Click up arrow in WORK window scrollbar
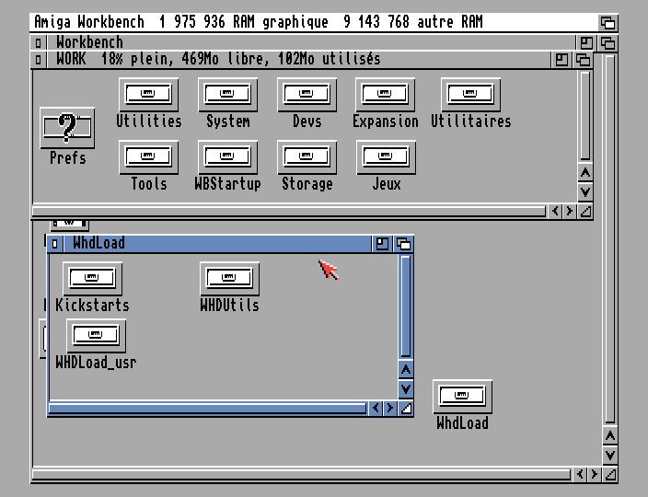This screenshot has width=648, height=497. tap(585, 172)
